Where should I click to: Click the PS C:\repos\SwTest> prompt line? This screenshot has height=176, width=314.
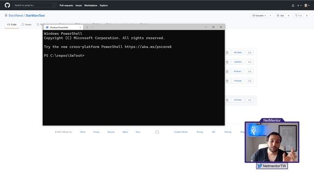click(x=64, y=55)
